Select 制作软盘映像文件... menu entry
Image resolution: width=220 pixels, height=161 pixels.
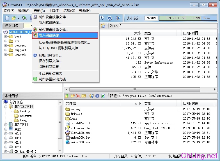65,17
